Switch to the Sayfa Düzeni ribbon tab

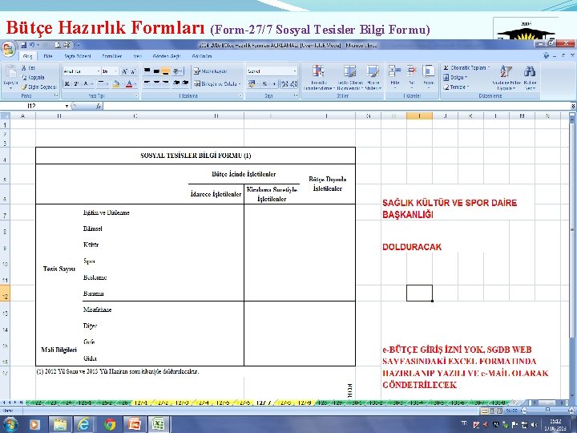coord(78,56)
